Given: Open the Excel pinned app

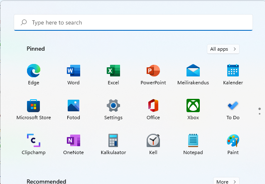Looking at the screenshot, I should pos(113,74).
